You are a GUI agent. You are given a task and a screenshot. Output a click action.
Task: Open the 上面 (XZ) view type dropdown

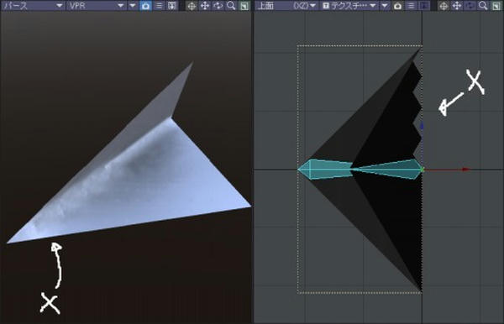point(286,6)
